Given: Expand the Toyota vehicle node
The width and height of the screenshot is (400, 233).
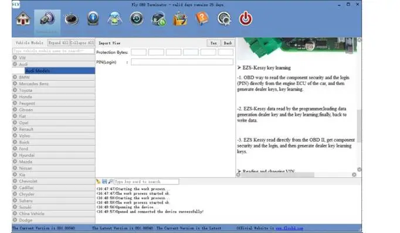Looking at the screenshot, I should pos(15,90).
